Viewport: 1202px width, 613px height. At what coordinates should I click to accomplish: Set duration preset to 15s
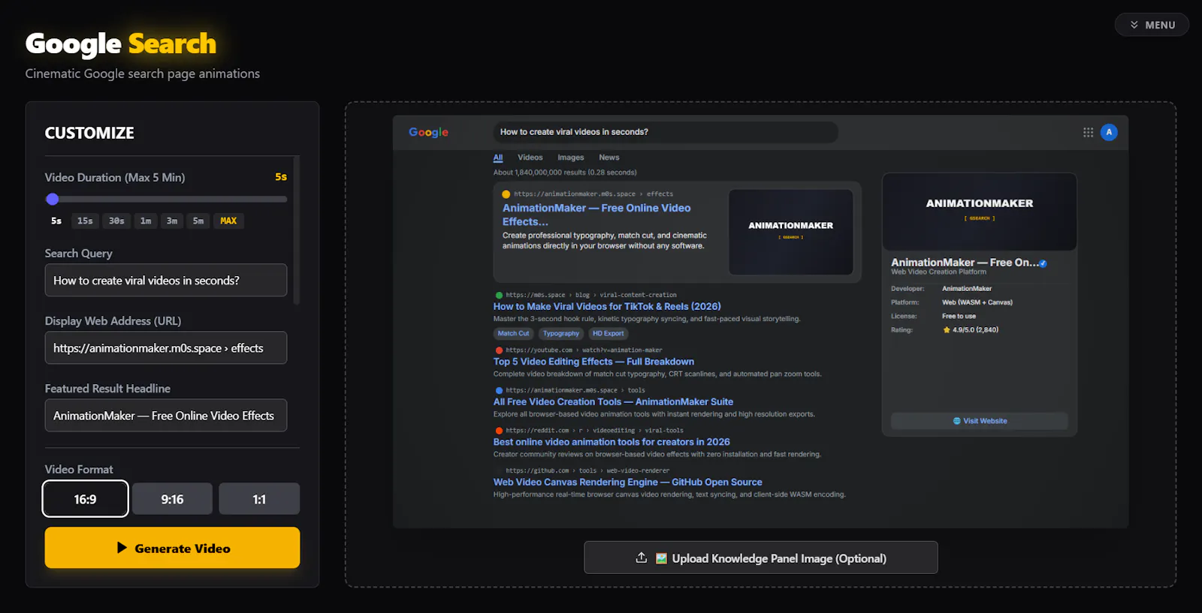coord(85,221)
